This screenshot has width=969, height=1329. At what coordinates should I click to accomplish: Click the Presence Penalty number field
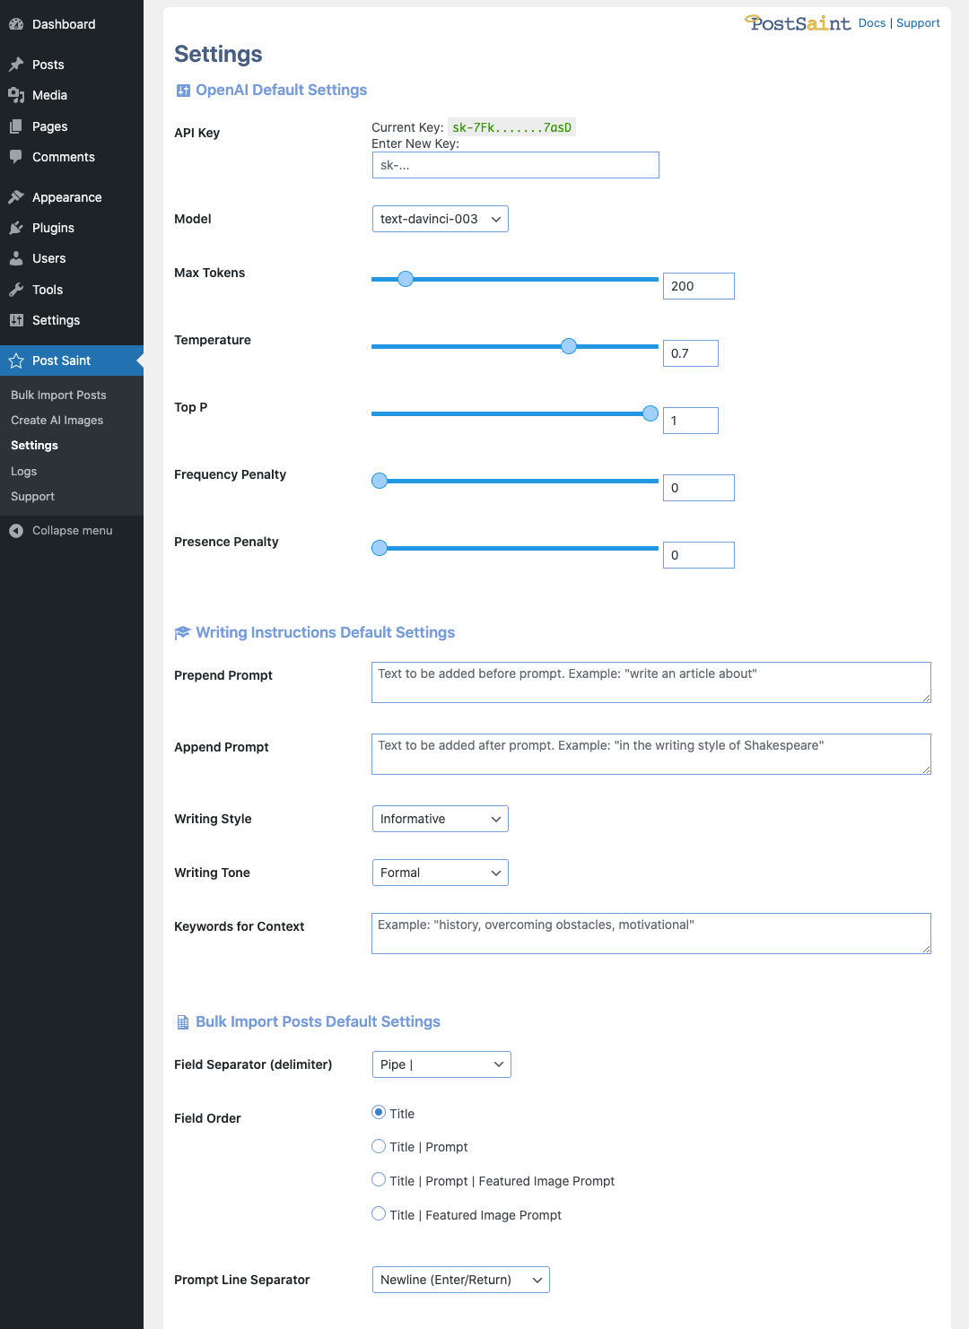pos(699,555)
